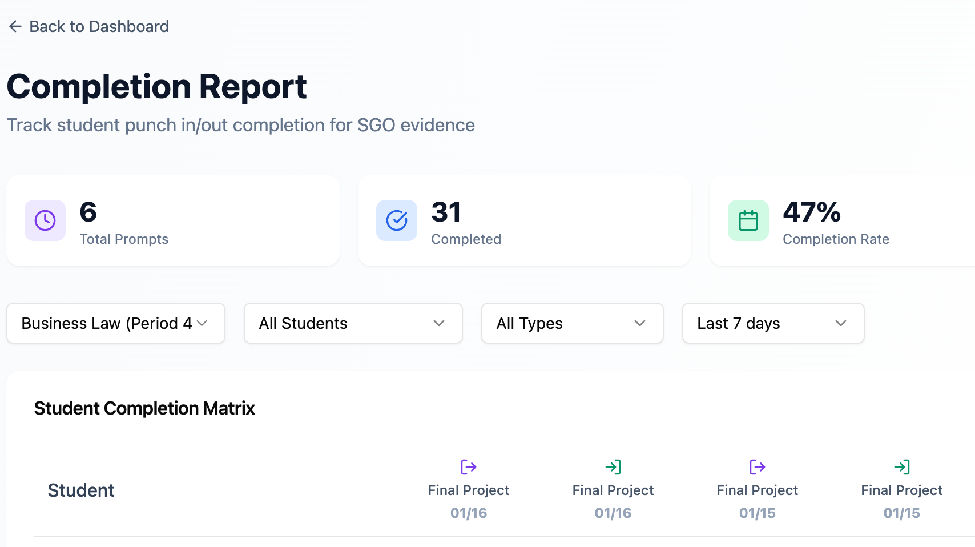This screenshot has height=547, width=975.
Task: Click the 31 completed count
Action: [446, 212]
